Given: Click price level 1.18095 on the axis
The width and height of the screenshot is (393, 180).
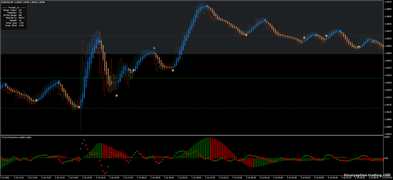Looking at the screenshot, I should 388,119.
